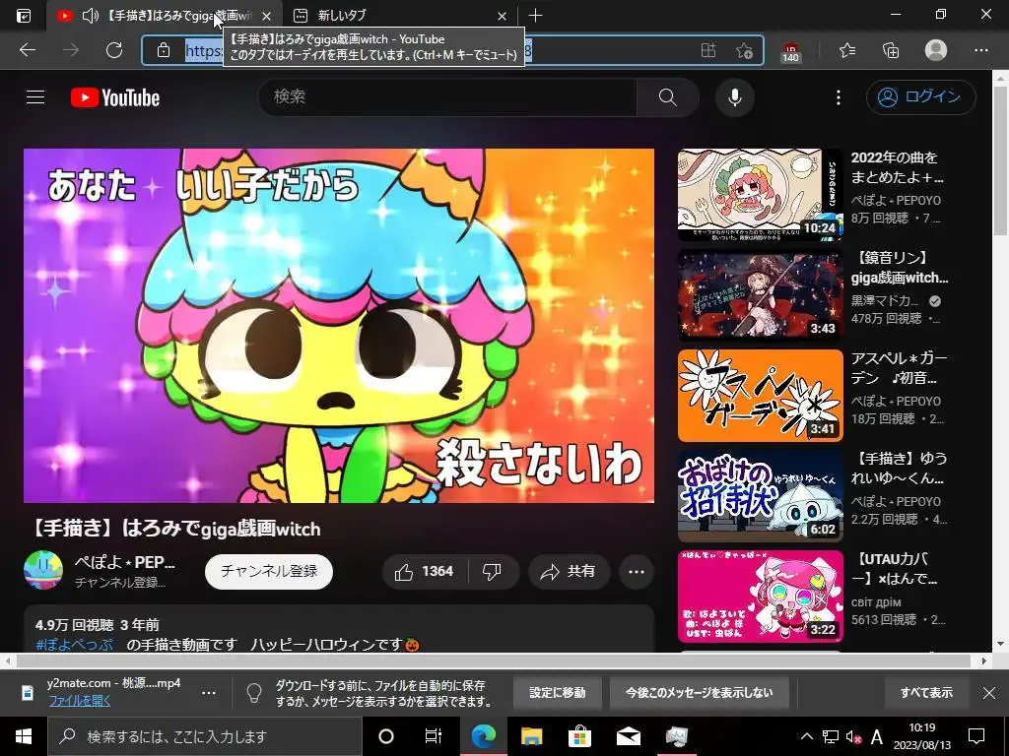1009x756 pixels.
Task: View site info via padlock icon
Action: pos(164,50)
